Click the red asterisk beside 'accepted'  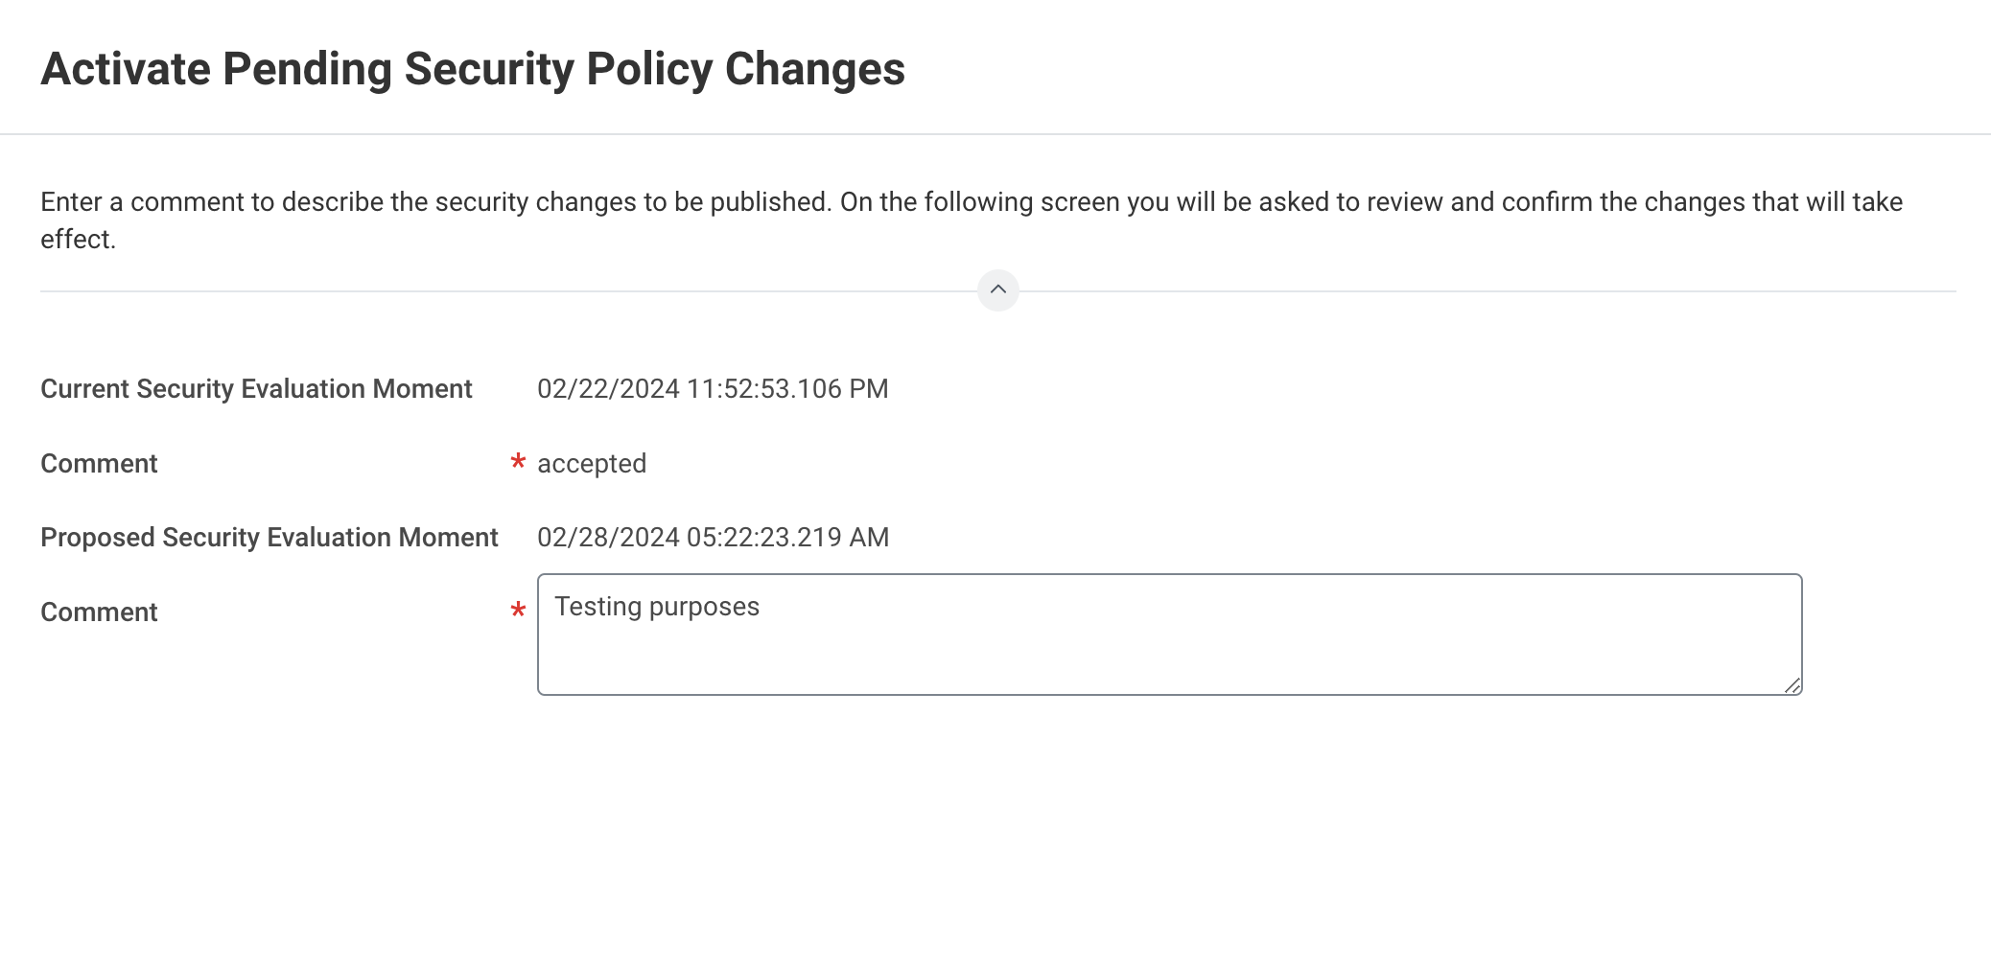(x=518, y=463)
